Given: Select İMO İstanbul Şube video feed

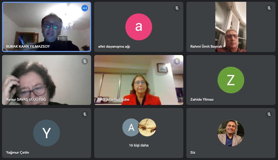Looking at the screenshot, I should point(139,80).
